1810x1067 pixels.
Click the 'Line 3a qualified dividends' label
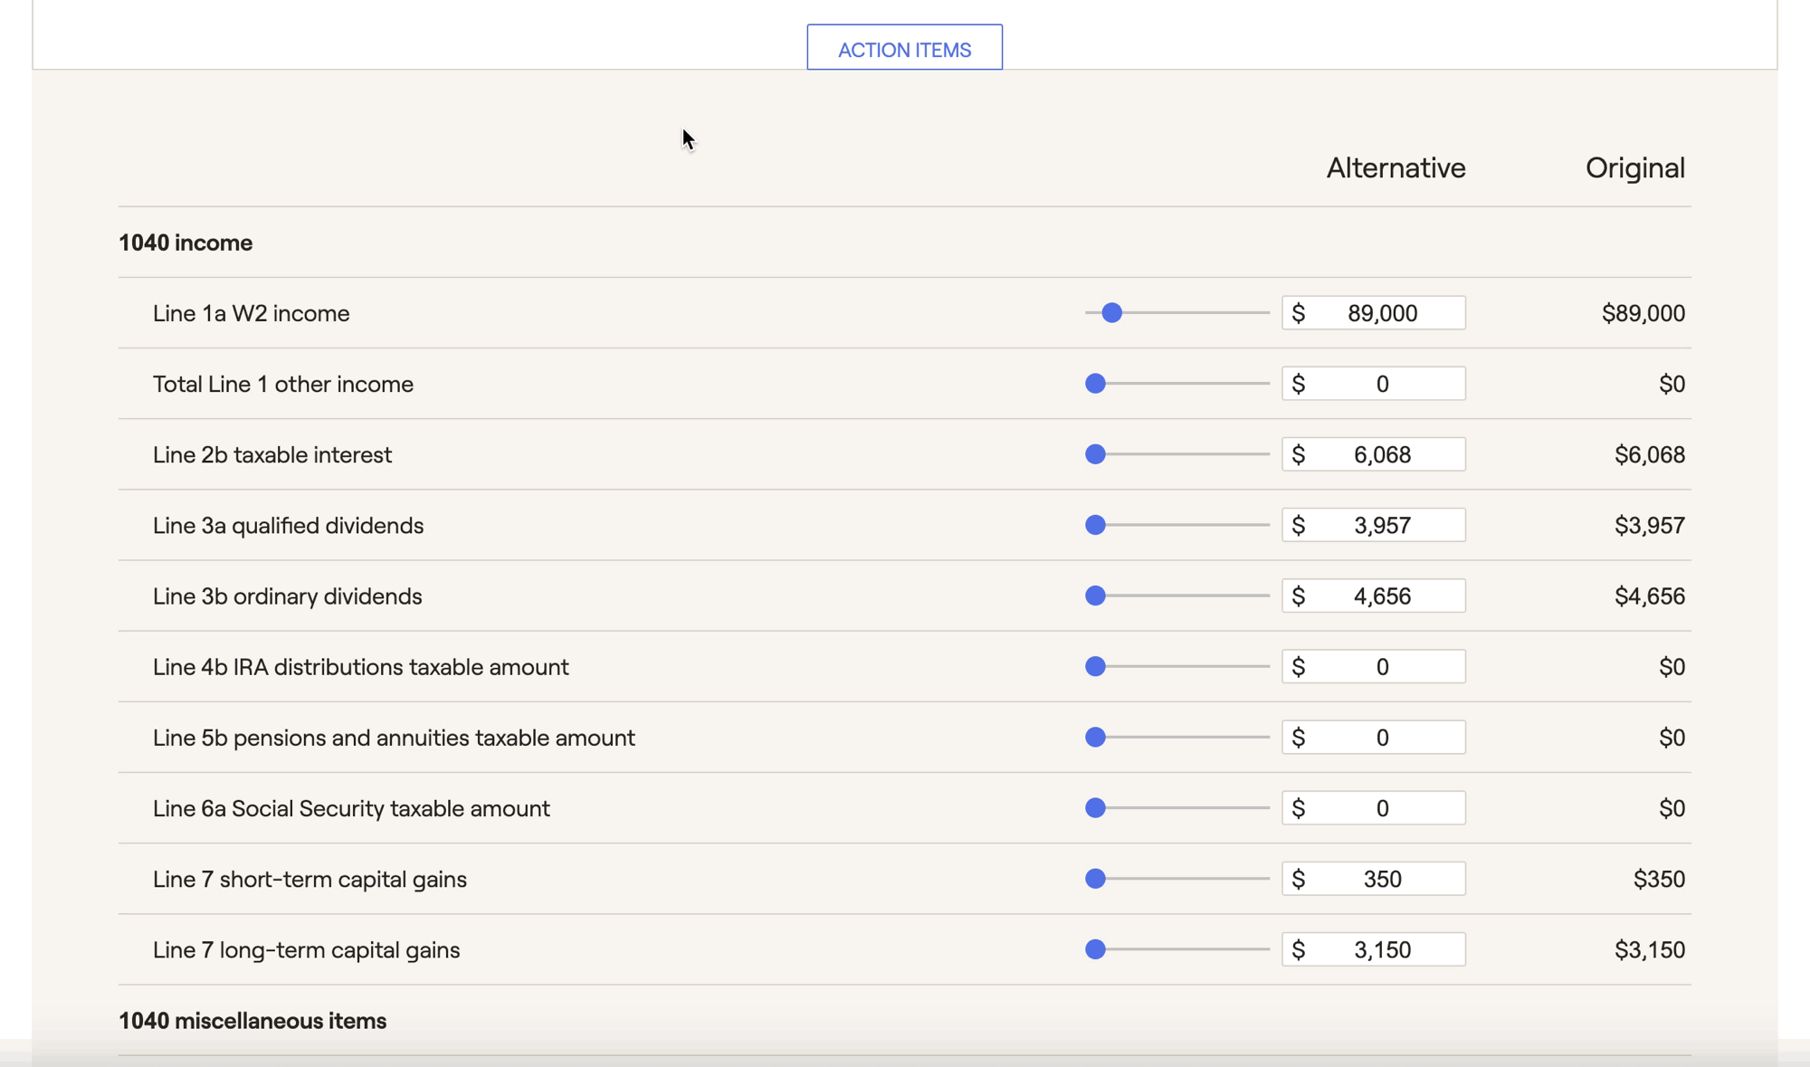pyautogui.click(x=288, y=526)
